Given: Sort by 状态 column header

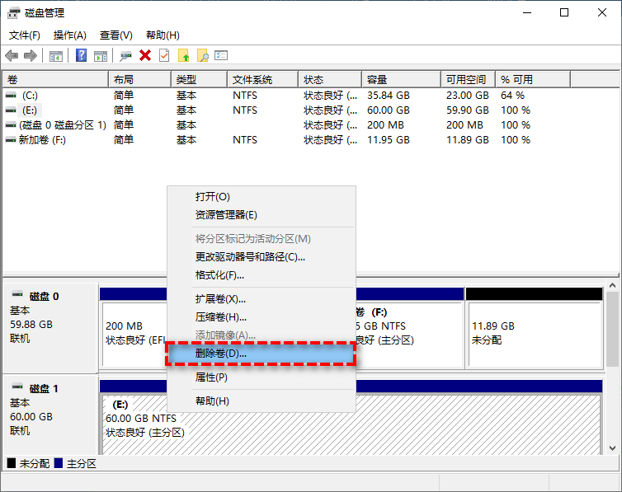Looking at the screenshot, I should [x=330, y=80].
